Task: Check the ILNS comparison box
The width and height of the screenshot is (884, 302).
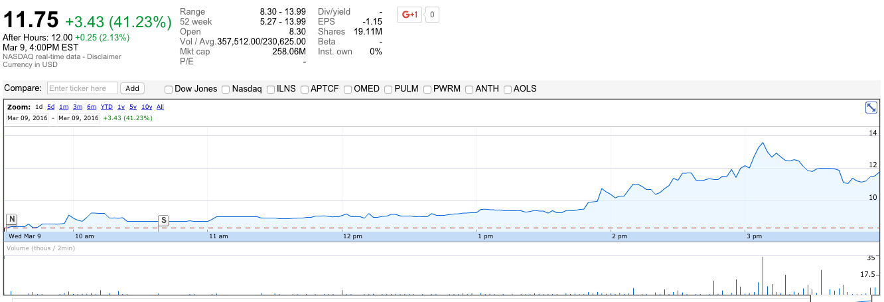Action: coord(271,89)
